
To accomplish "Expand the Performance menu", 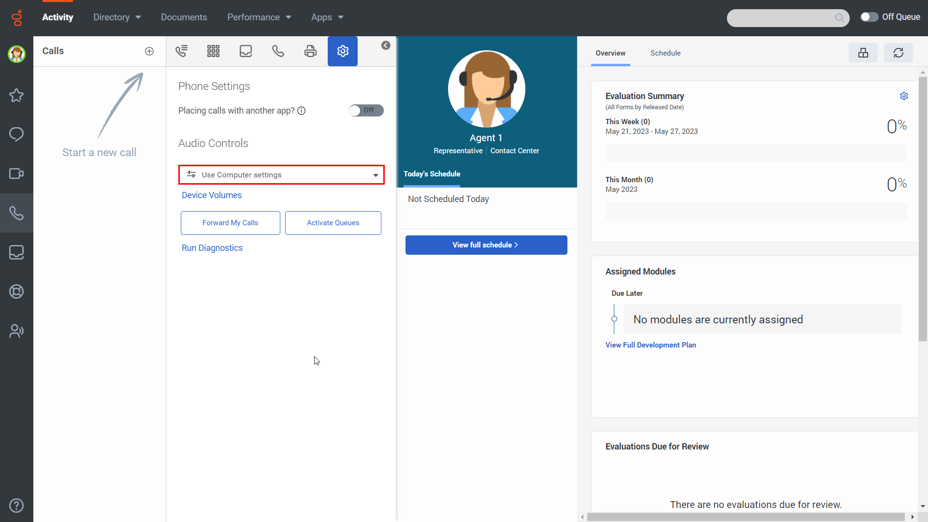I will (259, 17).
